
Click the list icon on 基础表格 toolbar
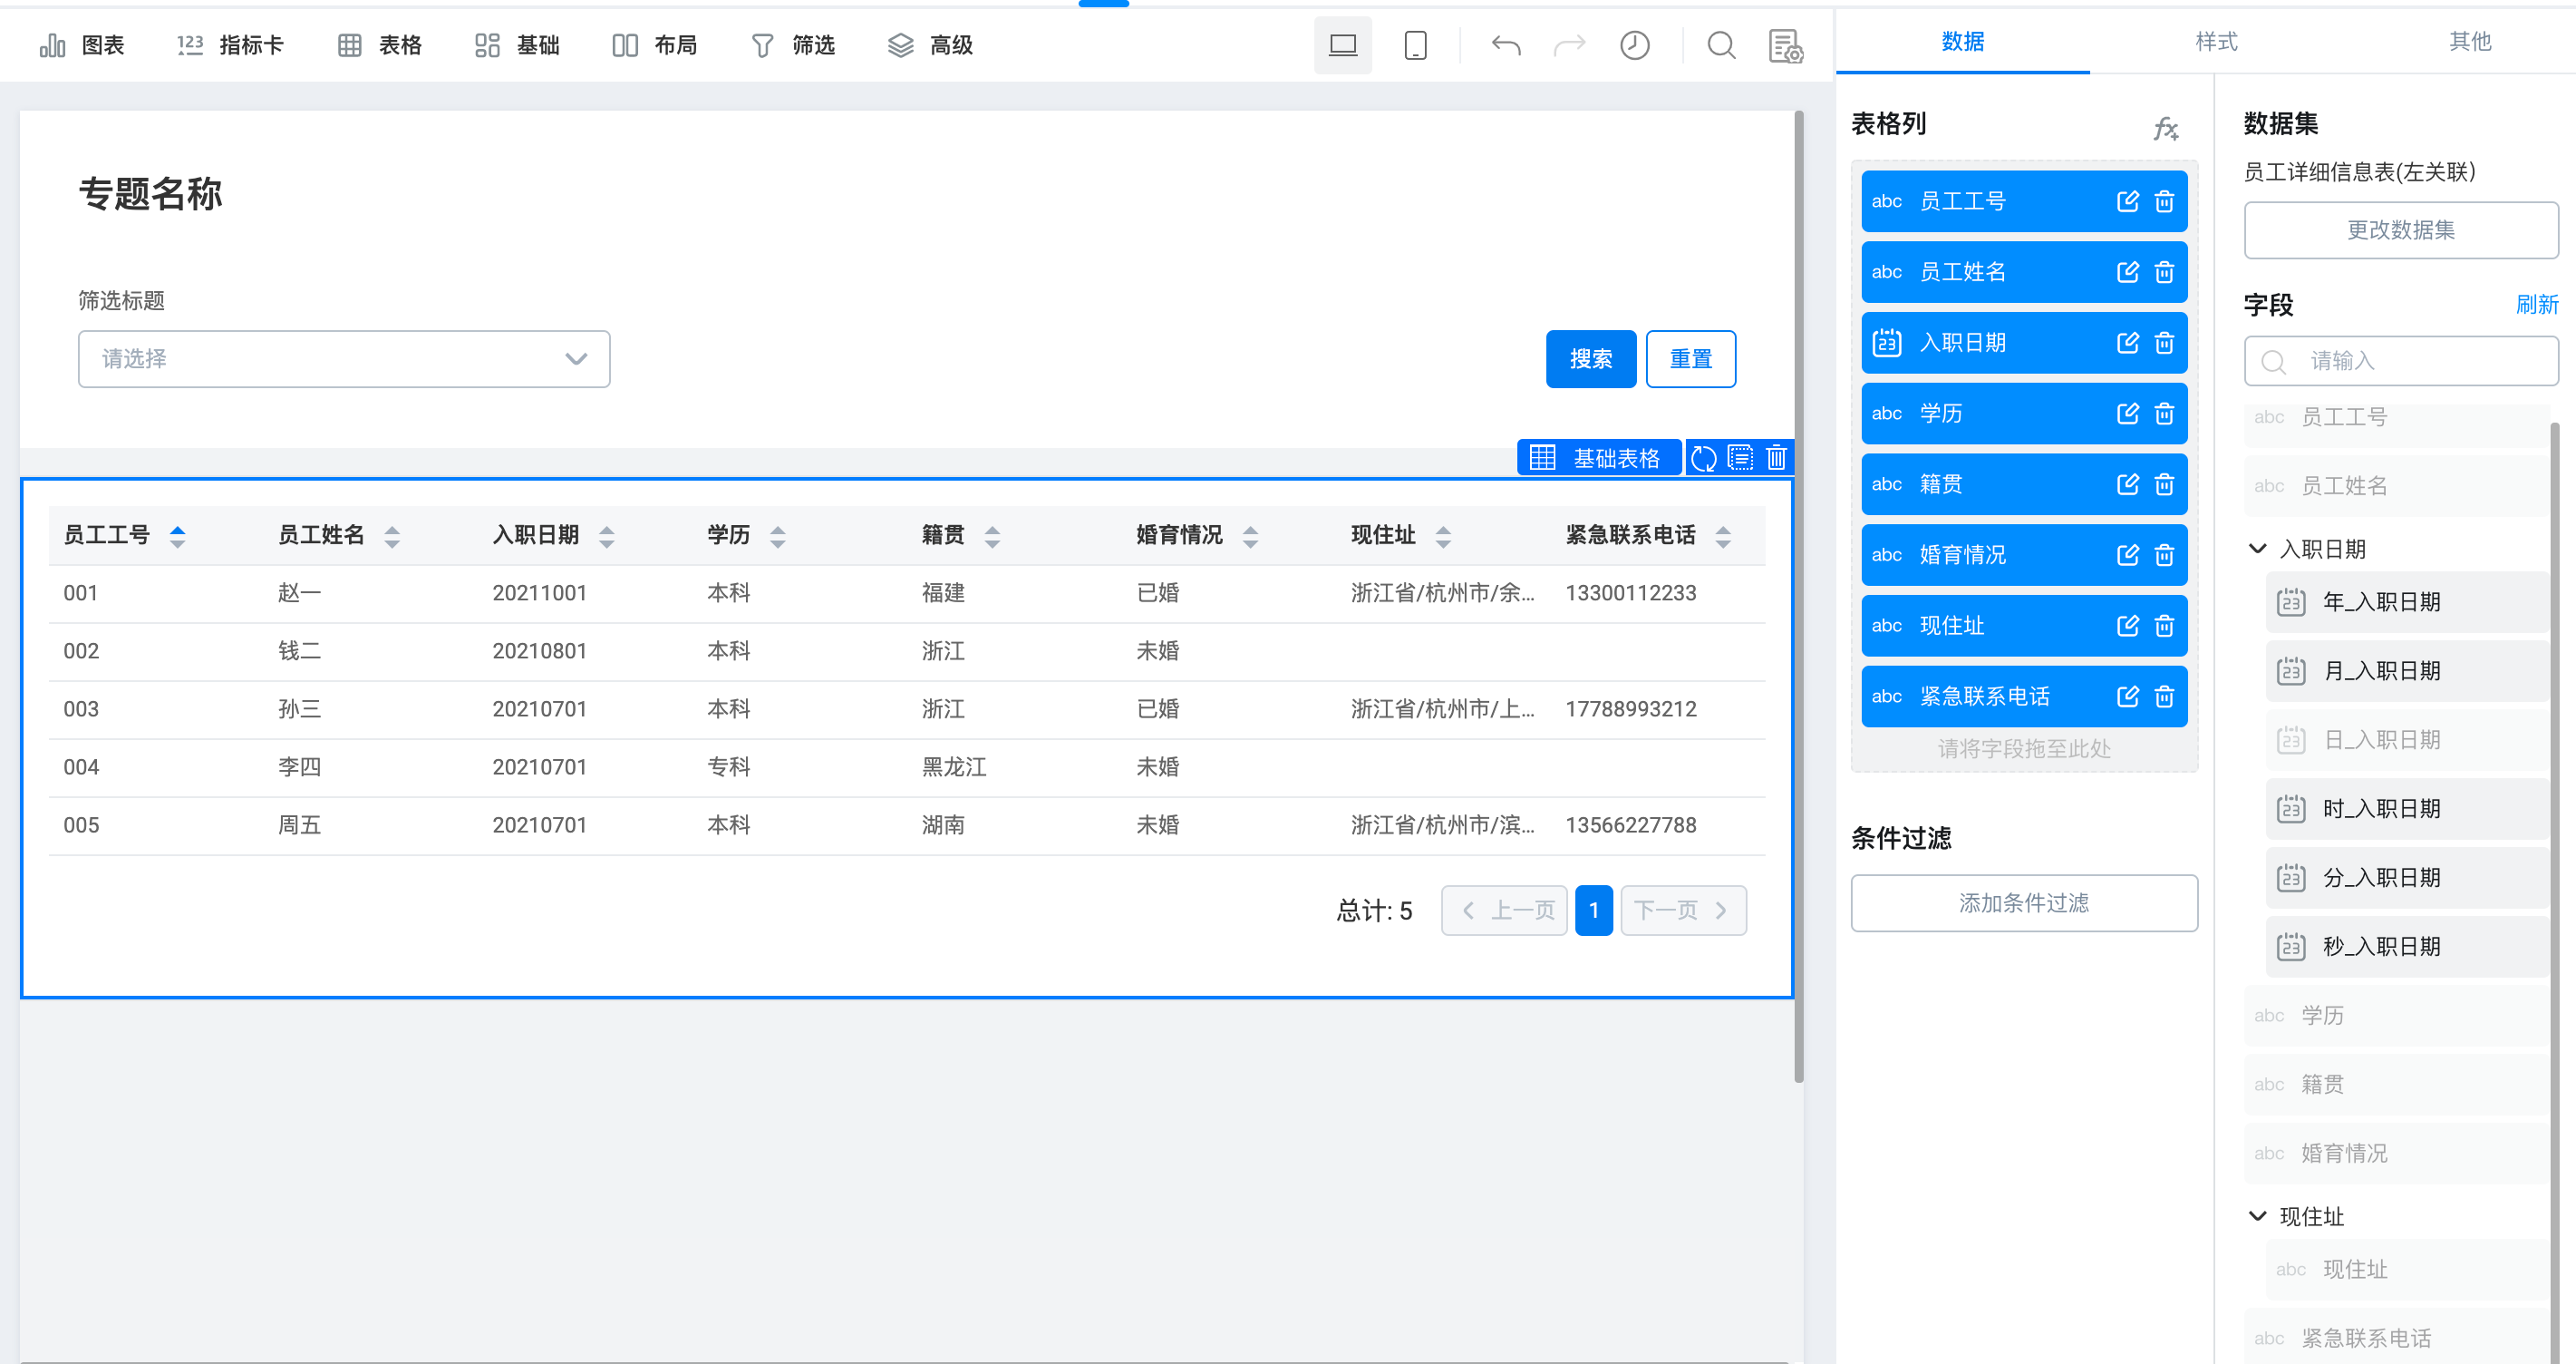click(1740, 458)
